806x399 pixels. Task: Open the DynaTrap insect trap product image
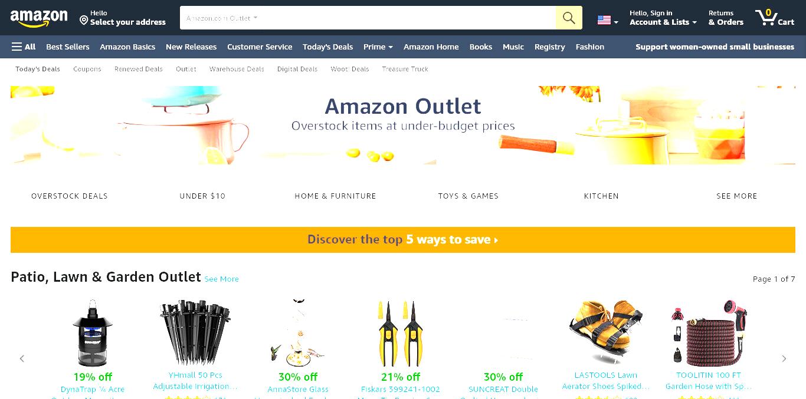click(93, 334)
